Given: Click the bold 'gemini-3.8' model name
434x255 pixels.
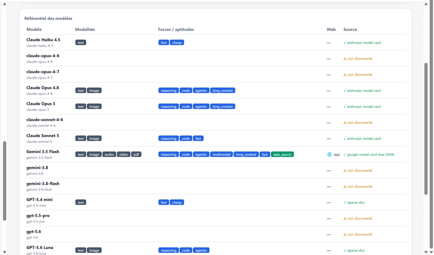Looking at the screenshot, I should [x=37, y=168].
